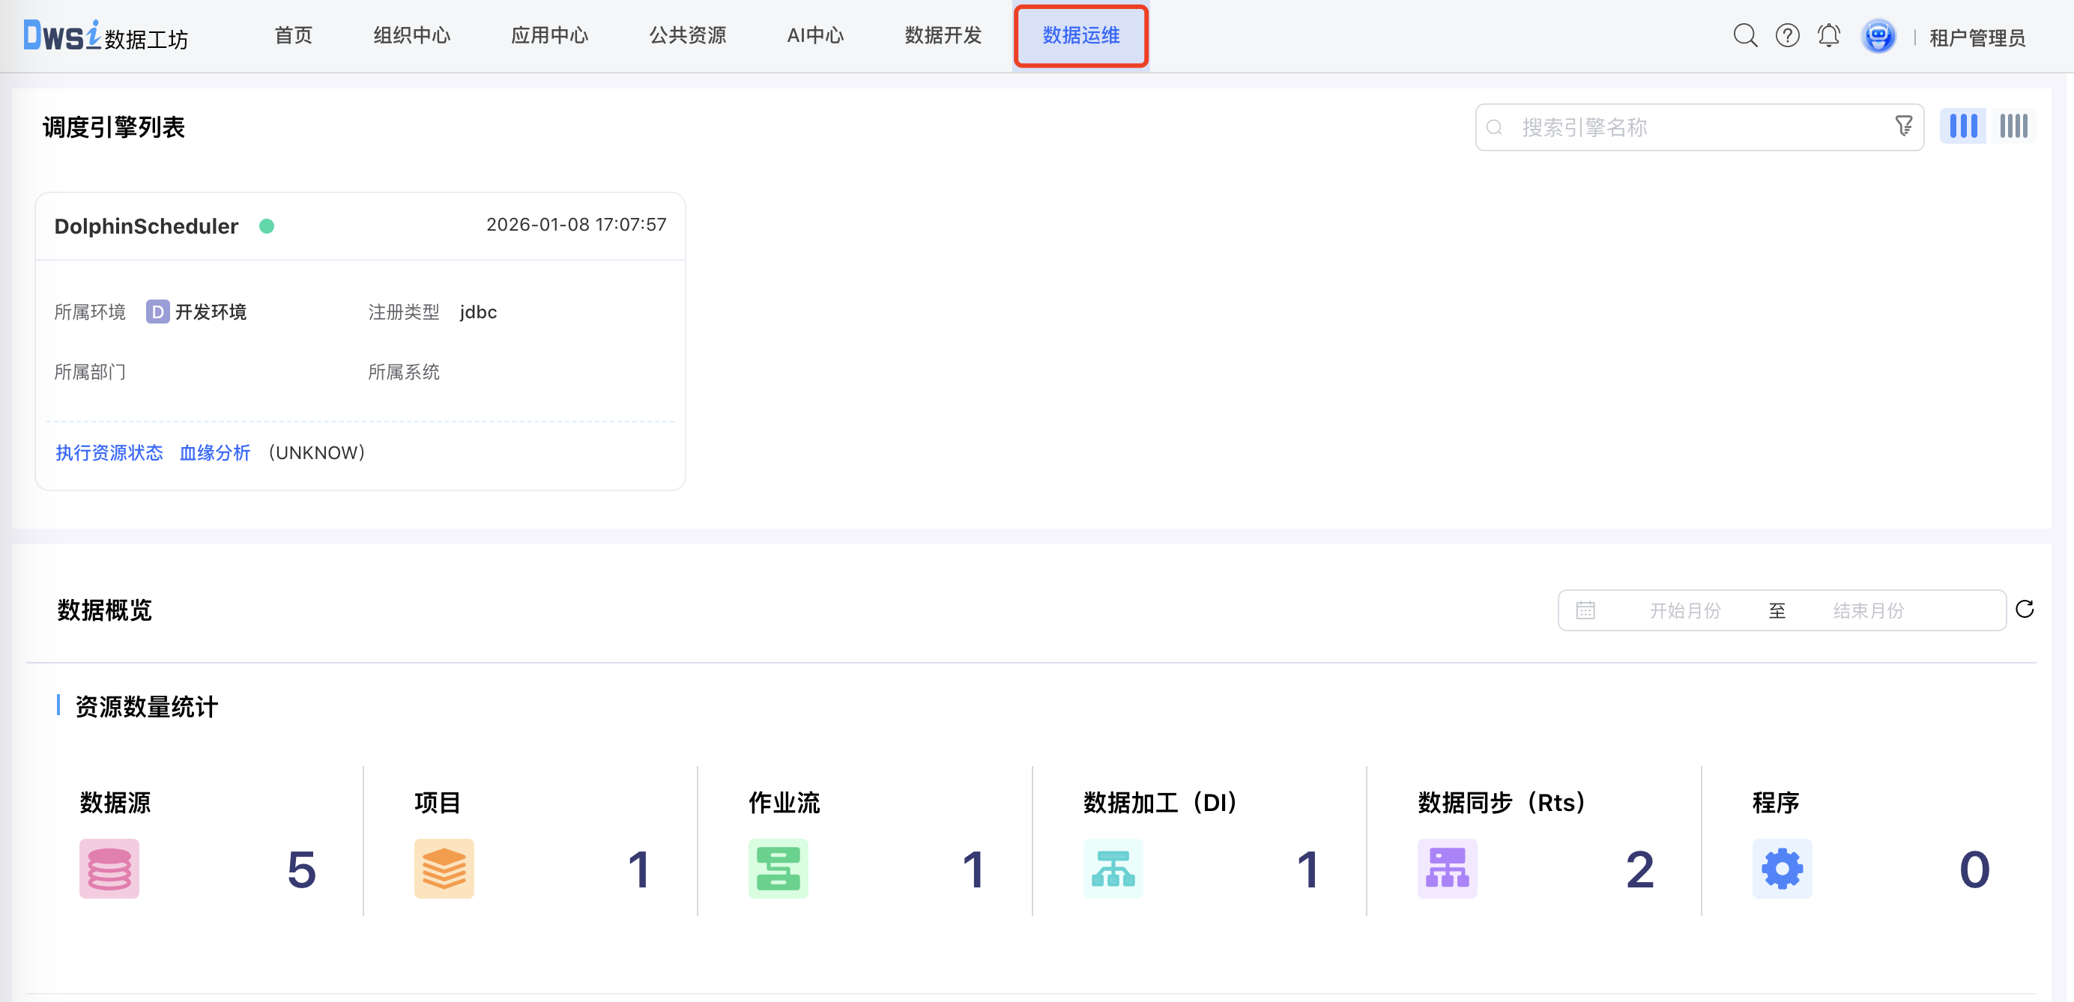2074x1002 pixels.
Task: Open the filter icon in the engine search box
Action: tap(1903, 127)
